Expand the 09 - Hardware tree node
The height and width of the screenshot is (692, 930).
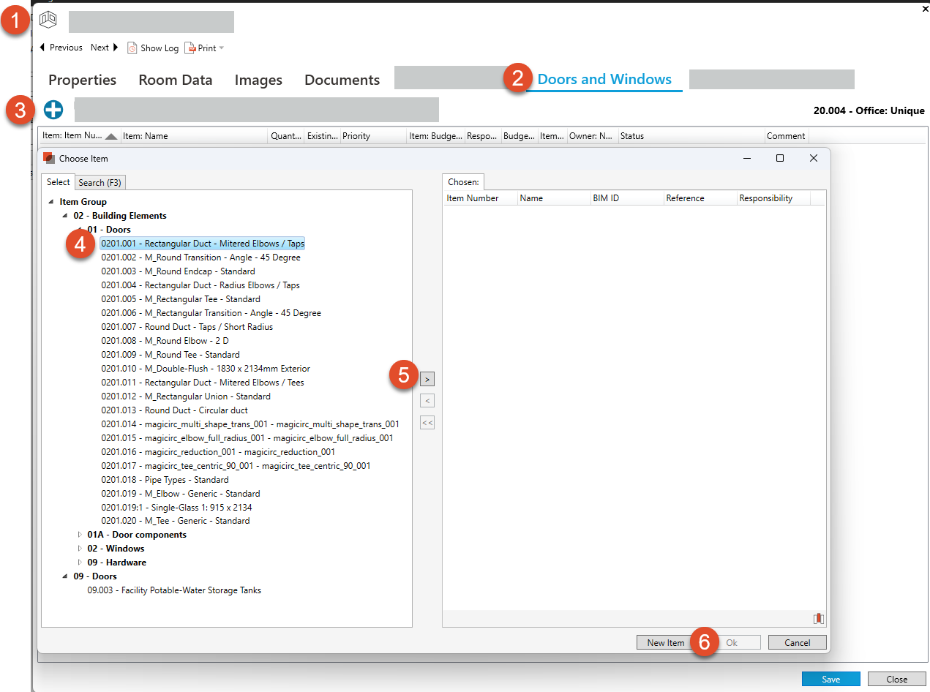pos(80,563)
